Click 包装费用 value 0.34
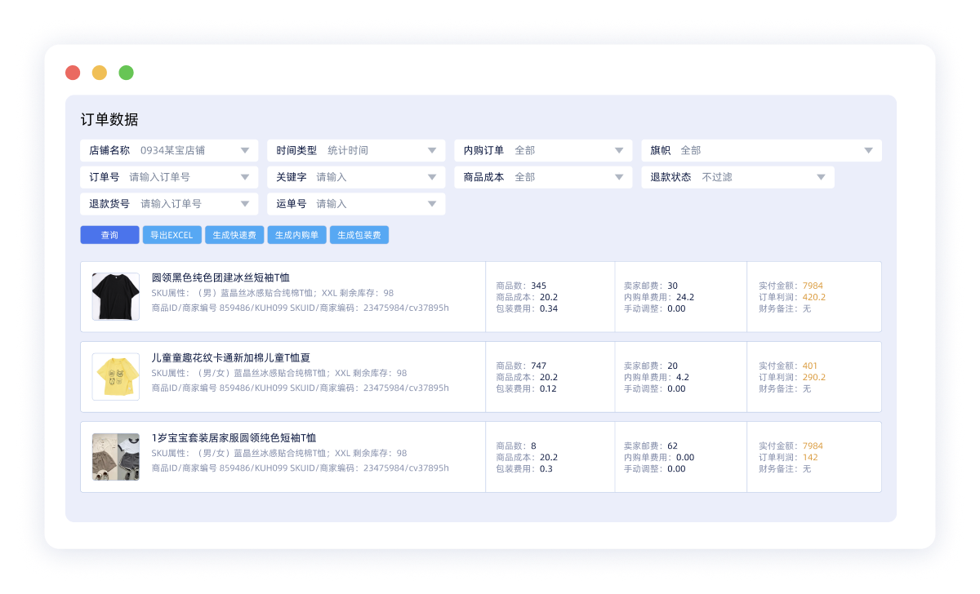 [549, 308]
